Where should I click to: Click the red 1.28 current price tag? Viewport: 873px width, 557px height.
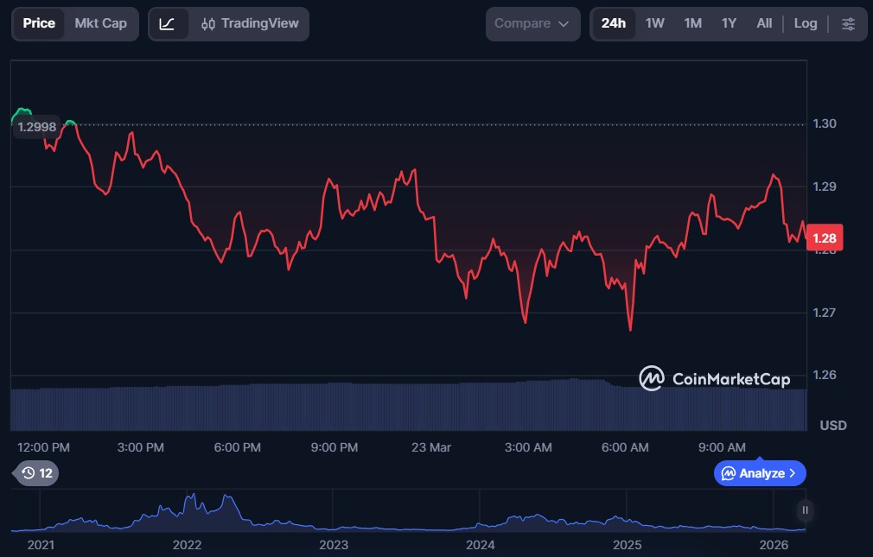point(824,238)
